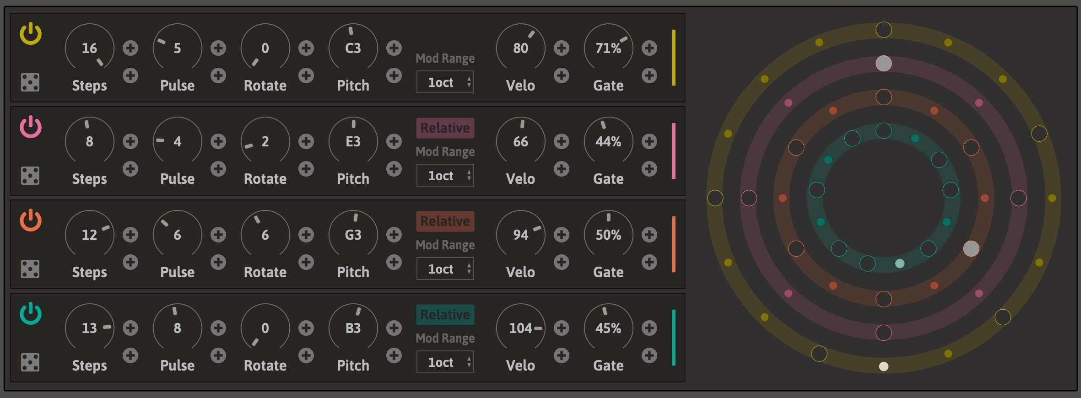Click the G3 Pitch knob
Image resolution: width=1081 pixels, height=398 pixels.
[x=353, y=235]
